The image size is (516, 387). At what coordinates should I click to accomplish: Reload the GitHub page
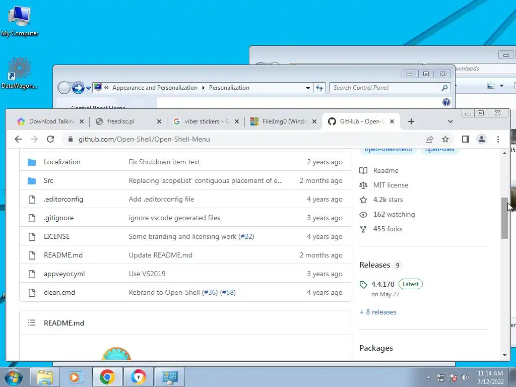(x=50, y=139)
